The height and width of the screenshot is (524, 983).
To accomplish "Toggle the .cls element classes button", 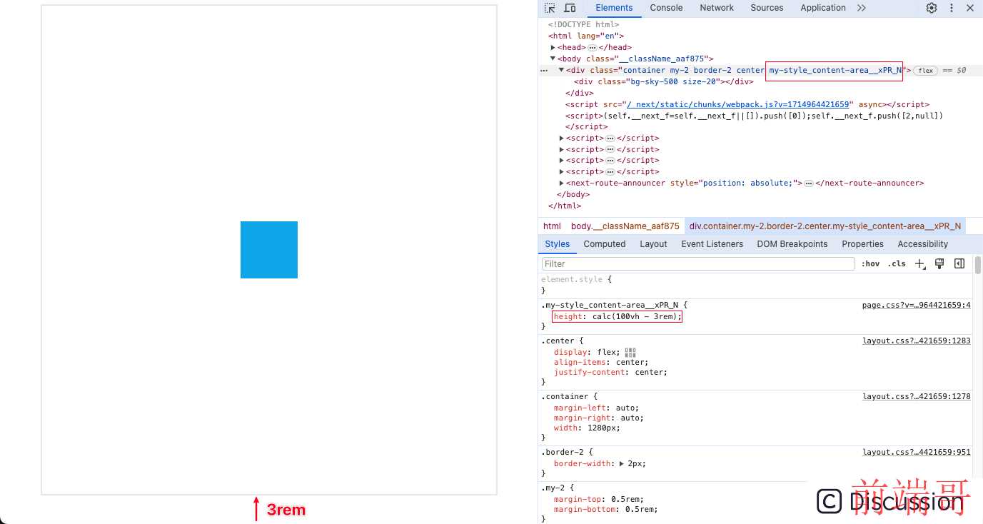I will tap(897, 264).
